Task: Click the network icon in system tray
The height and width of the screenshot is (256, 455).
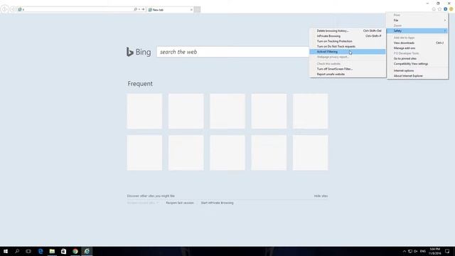Action: (410, 251)
